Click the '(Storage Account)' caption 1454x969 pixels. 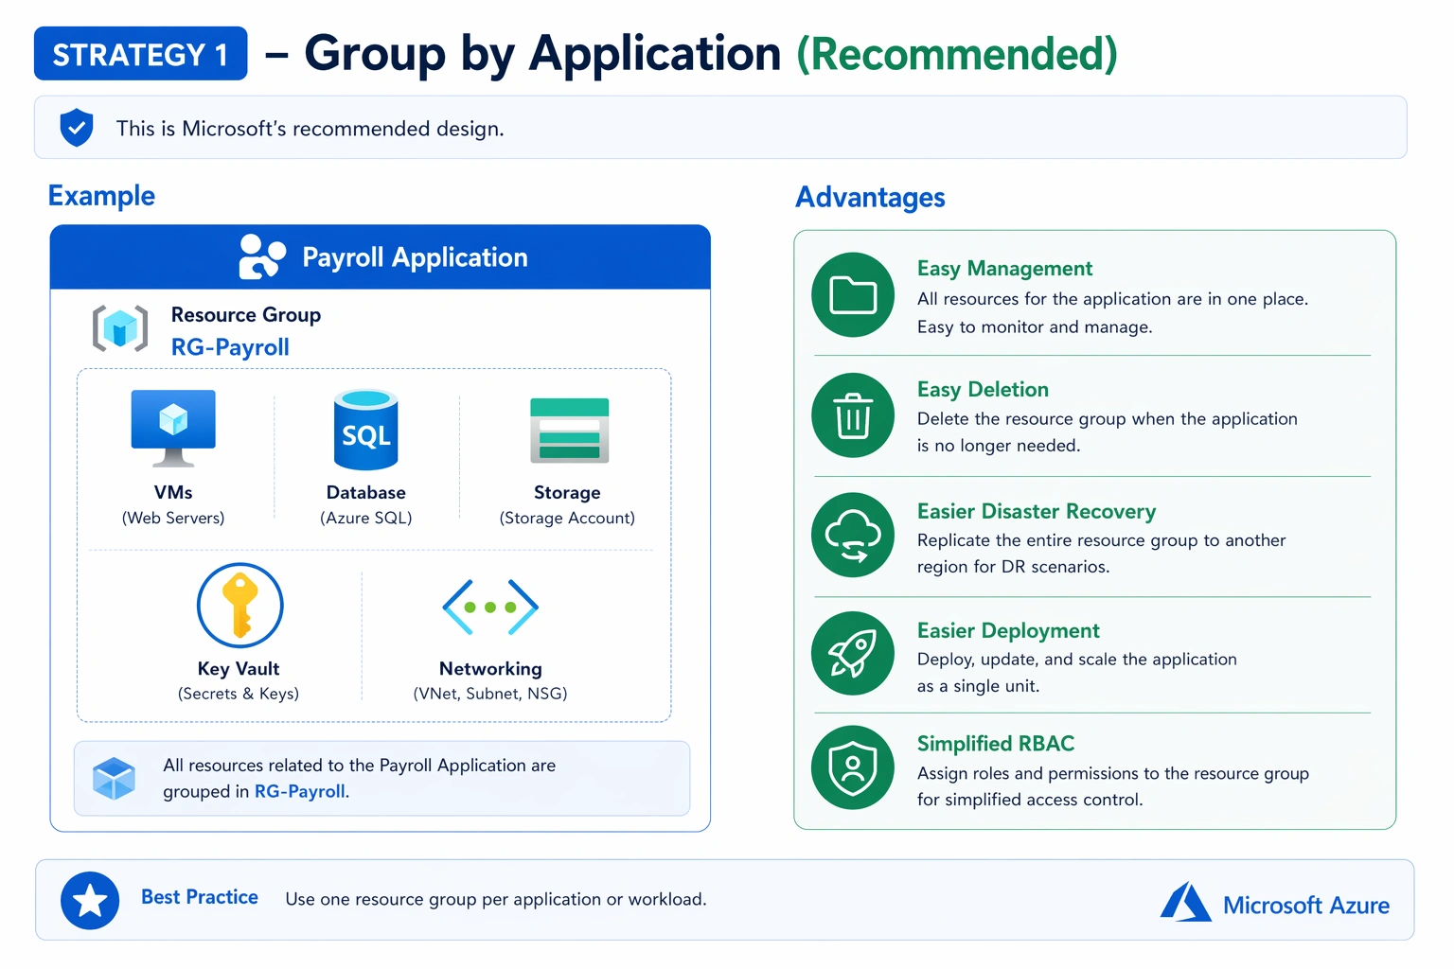[567, 518]
